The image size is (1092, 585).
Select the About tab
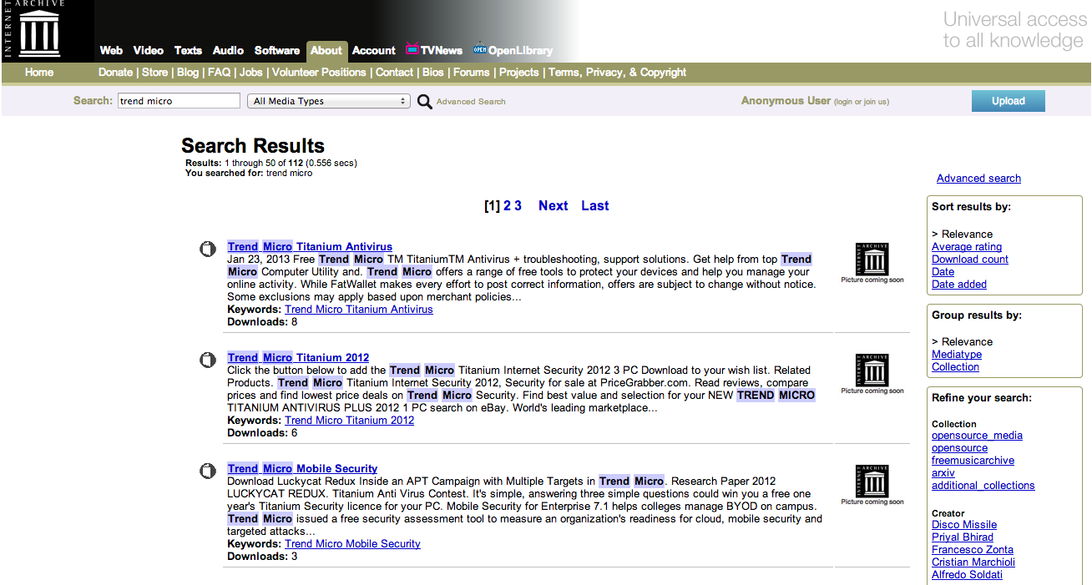(326, 51)
